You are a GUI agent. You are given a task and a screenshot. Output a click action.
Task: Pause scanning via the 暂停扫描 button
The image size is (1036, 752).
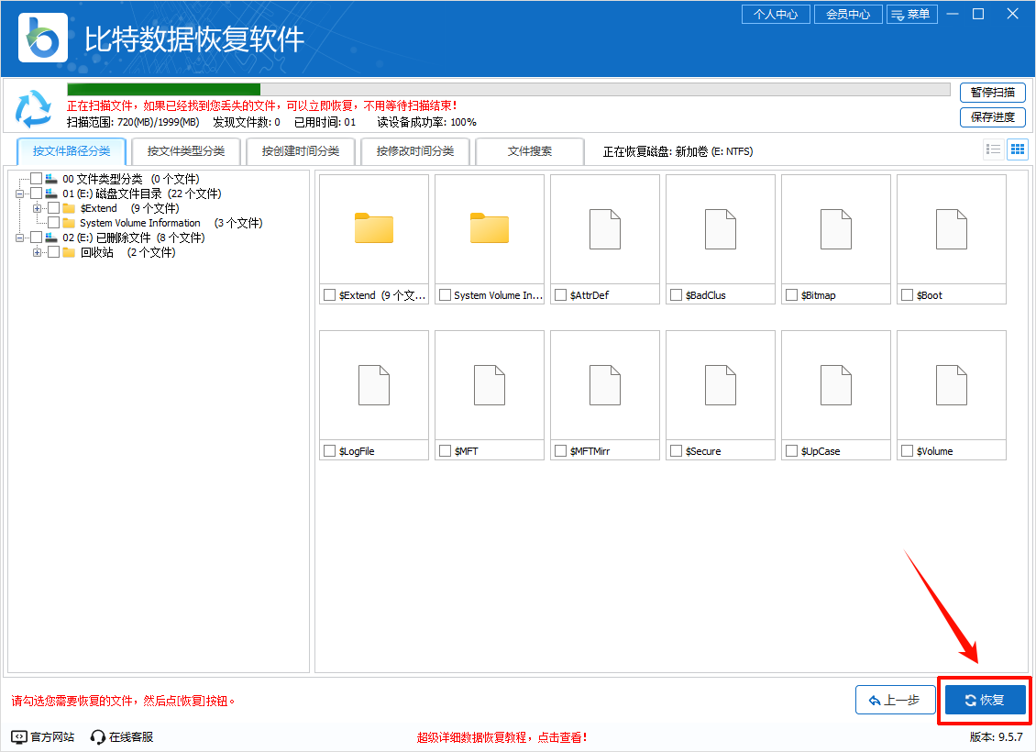pos(993,93)
